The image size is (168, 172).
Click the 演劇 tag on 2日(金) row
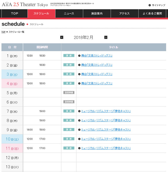pos(69,65)
